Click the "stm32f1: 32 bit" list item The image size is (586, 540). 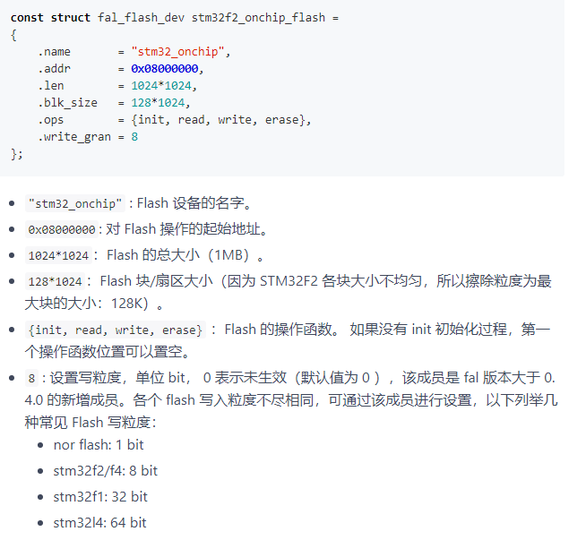click(x=100, y=497)
